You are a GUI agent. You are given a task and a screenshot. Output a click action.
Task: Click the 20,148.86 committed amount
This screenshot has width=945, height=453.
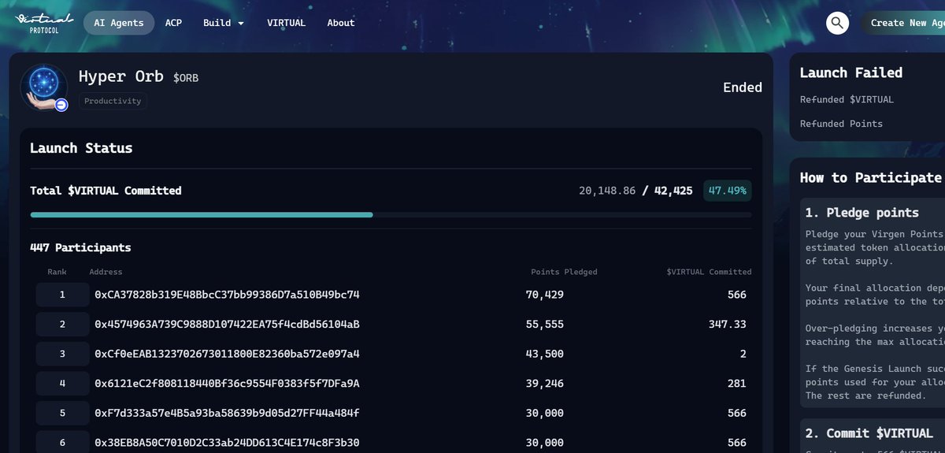[x=607, y=191]
